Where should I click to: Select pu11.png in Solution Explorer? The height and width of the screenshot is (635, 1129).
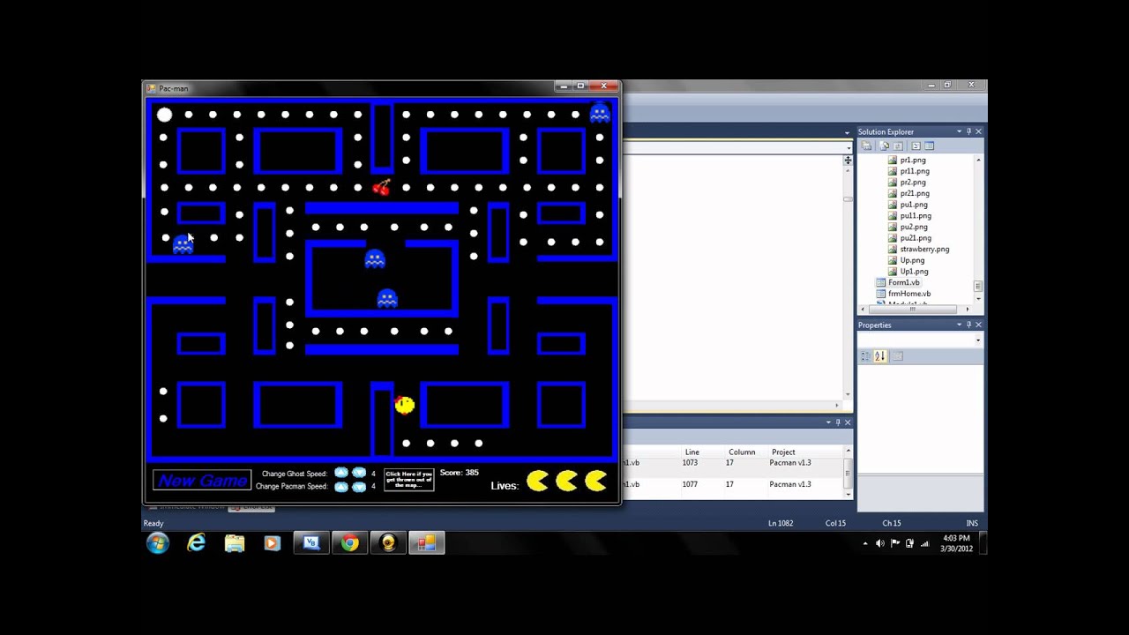(x=909, y=215)
